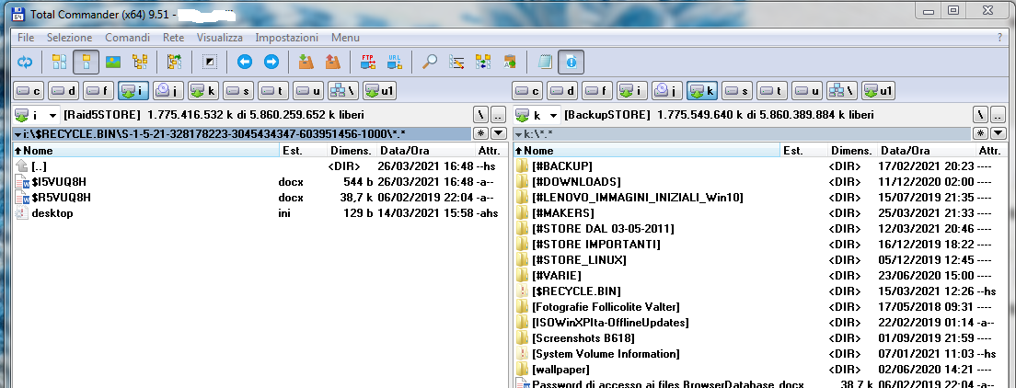Go to parent with left panel .. button
The width and height of the screenshot is (1016, 388).
point(498,115)
